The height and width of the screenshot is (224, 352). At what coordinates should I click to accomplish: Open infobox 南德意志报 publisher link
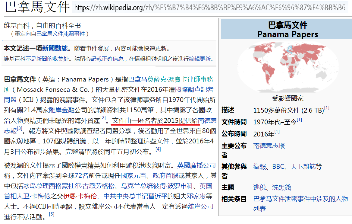click(269, 146)
